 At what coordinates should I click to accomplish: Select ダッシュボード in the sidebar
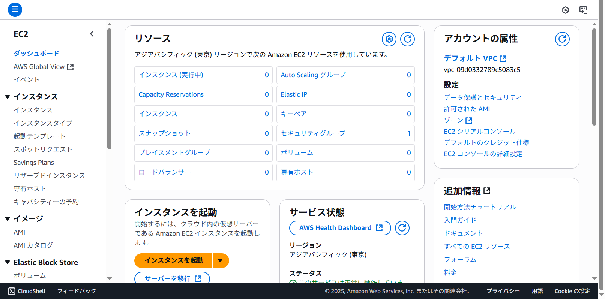(36, 53)
